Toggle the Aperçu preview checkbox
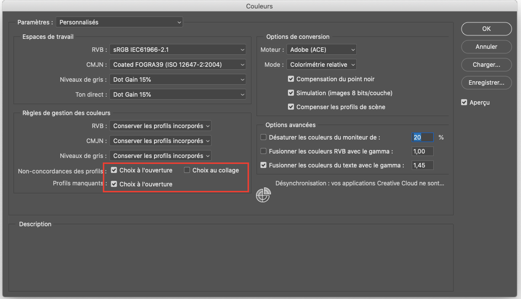Viewport: 521px width, 299px height. [465, 103]
